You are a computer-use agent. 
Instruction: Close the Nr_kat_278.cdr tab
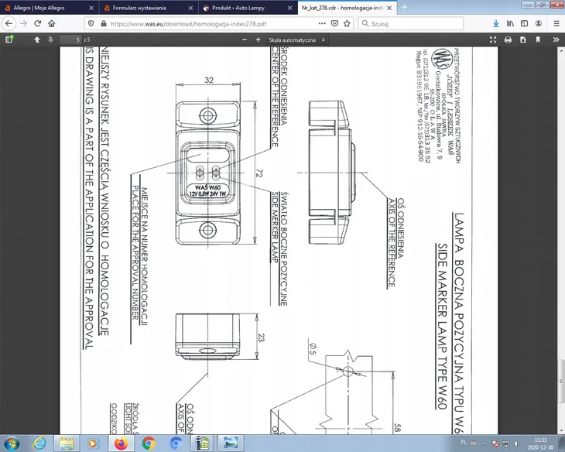click(x=389, y=8)
